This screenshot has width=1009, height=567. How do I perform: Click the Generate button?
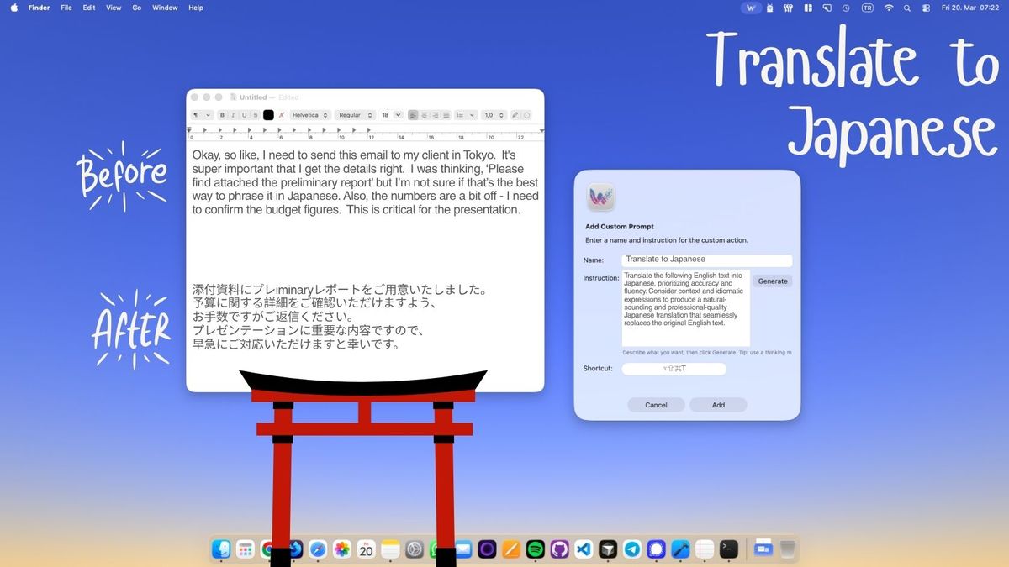click(x=772, y=281)
